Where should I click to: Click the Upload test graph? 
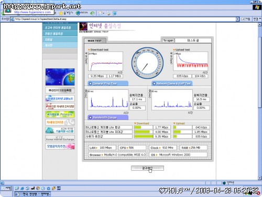pyautogui.click(x=190, y=61)
